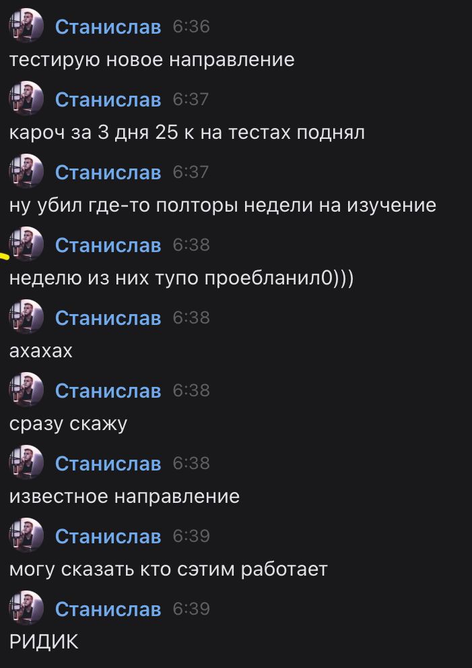Click Станислав name above 'РИДИК'
472x668 pixels.
click(x=108, y=609)
